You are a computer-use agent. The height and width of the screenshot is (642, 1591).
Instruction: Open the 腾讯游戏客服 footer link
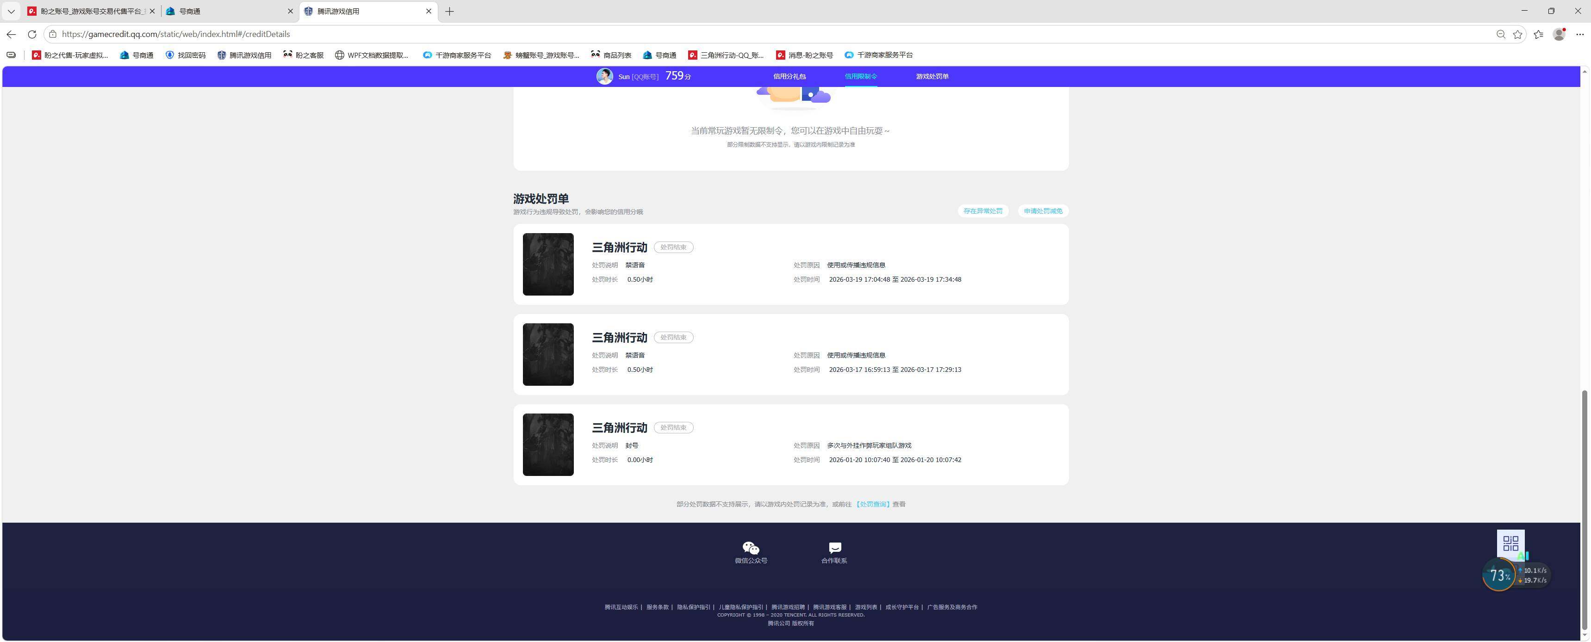point(829,607)
